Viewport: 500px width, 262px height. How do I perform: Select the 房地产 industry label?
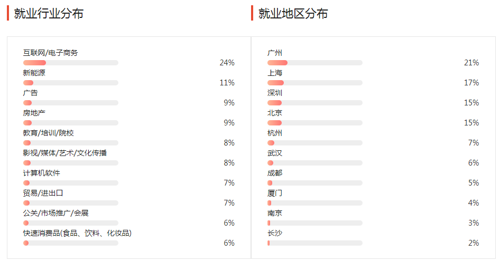coord(34,113)
